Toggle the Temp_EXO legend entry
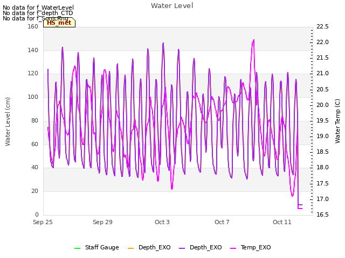 tap(250, 247)
